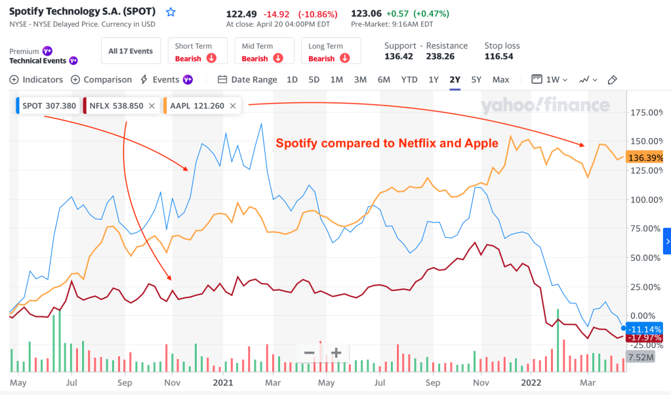Select the Max range option
Screen dimensions: 671x395
click(500, 80)
